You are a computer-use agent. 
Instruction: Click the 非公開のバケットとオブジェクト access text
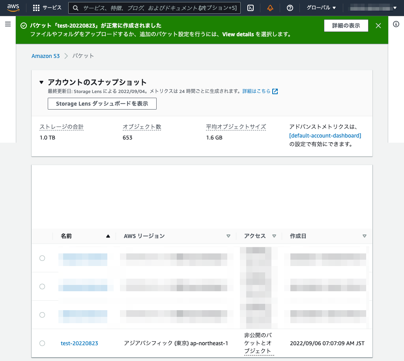click(259, 343)
